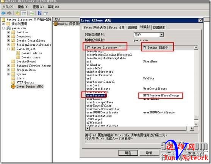Expand the System node
This screenshot has height=164, width=211.
tap(8, 74)
